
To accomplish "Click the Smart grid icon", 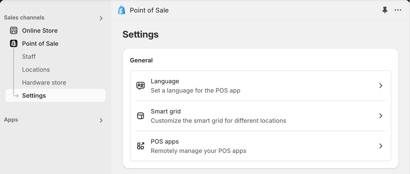I will [x=140, y=116].
